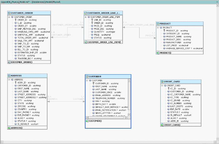Open the CUSTOMER_ORDER() function link
The image size is (219, 144).
[22, 62]
